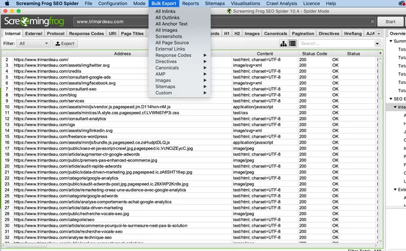Expand the Sitemaps submenu
The image size is (406, 251).
(x=181, y=87)
